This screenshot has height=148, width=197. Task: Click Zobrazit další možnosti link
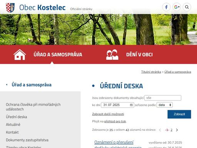108,114
